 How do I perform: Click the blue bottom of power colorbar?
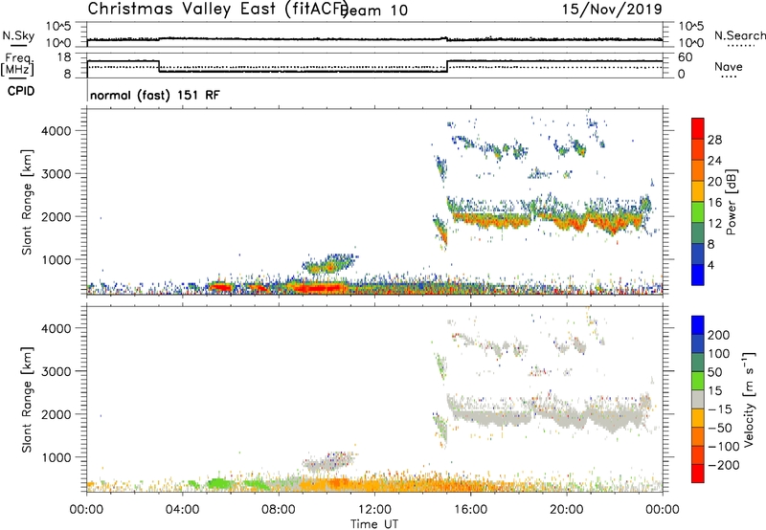698,275
